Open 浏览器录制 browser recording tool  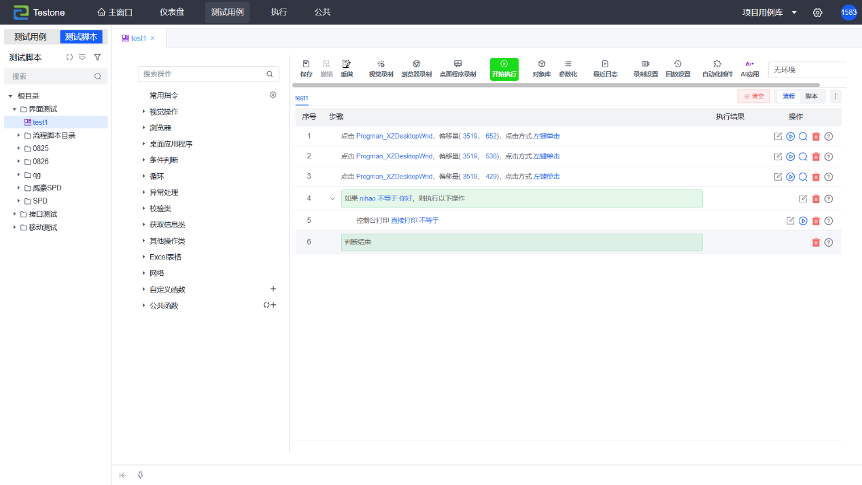(x=416, y=68)
